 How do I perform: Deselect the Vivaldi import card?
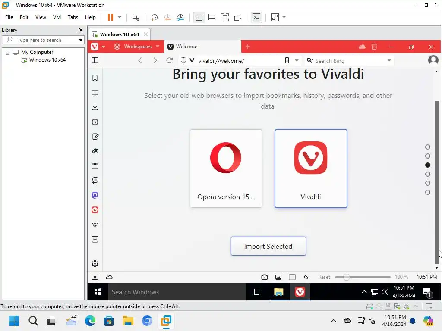(x=311, y=169)
